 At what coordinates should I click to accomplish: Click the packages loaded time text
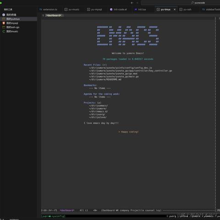[128, 59]
